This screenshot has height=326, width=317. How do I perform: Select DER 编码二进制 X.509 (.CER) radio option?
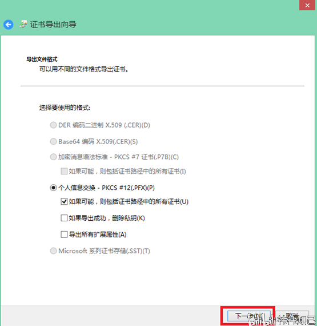pos(53,125)
